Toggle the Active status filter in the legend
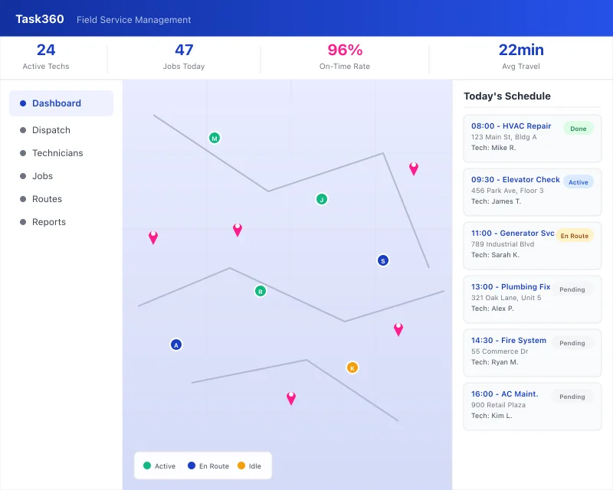This screenshot has width=613, height=490. click(159, 465)
